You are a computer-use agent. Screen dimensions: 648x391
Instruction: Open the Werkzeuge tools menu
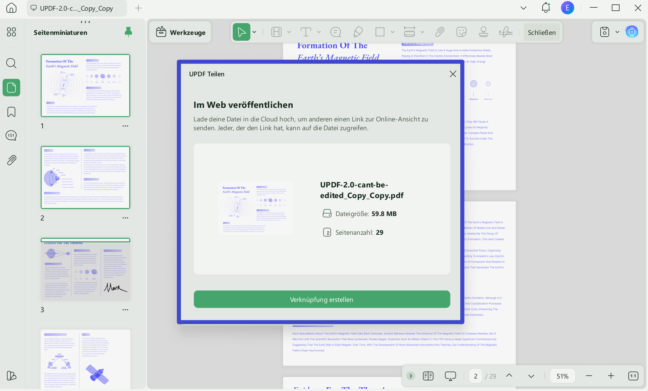(x=181, y=32)
